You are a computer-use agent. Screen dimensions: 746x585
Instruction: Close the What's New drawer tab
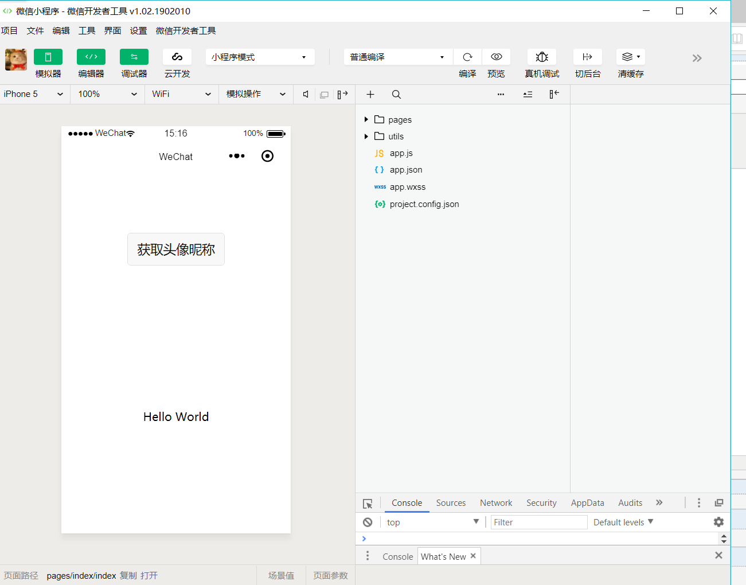point(473,556)
